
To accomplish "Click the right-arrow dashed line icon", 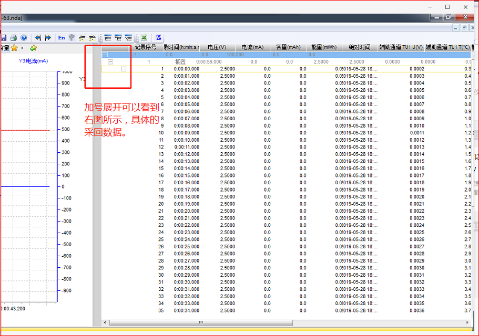I will (x=92, y=38).
